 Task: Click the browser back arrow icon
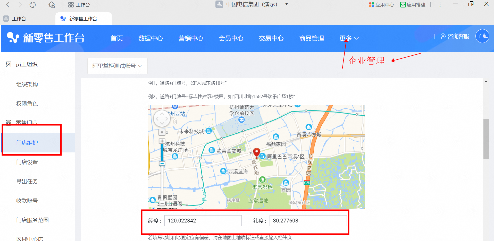pyautogui.click(x=8, y=5)
